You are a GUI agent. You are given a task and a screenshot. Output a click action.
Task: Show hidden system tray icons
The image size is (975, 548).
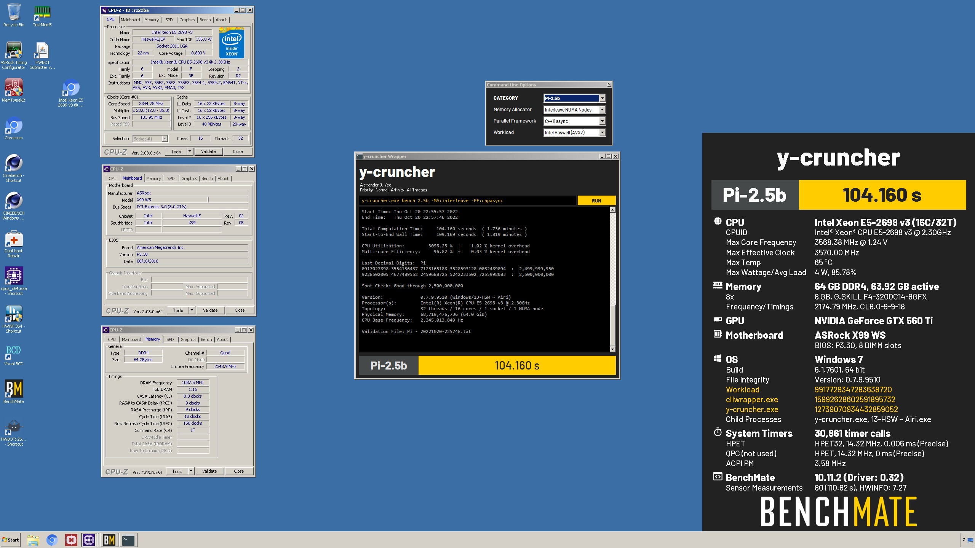pyautogui.click(x=964, y=540)
